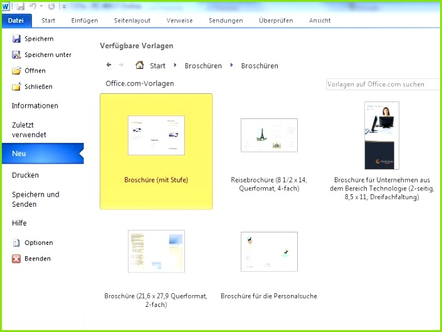Click the Optionen document icon

pos(16,242)
